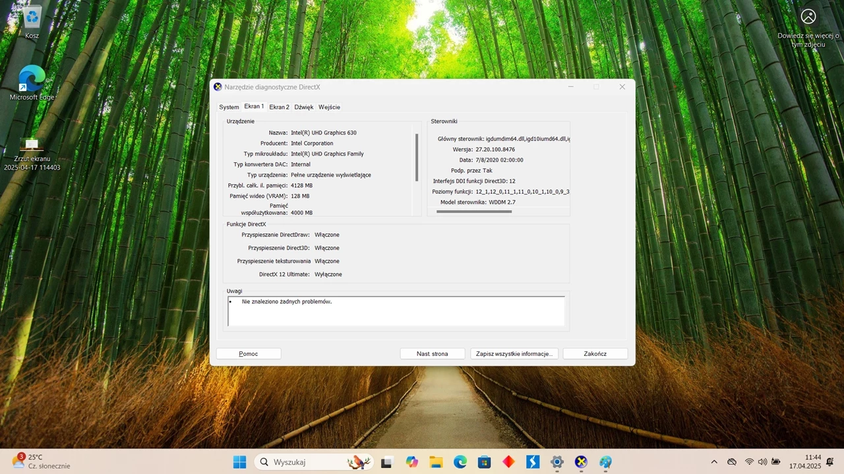The width and height of the screenshot is (844, 474).
Task: Click the Nast. strona button
Action: 433,354
